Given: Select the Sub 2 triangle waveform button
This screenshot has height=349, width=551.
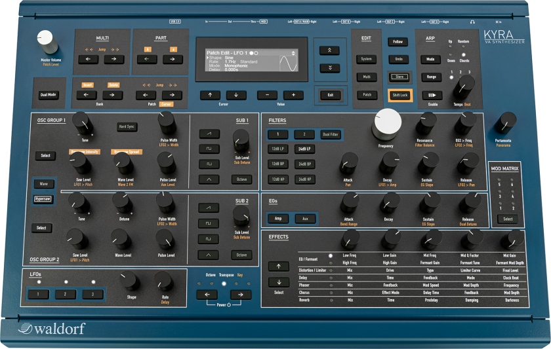Looking at the screenshot, I should click(209, 255).
